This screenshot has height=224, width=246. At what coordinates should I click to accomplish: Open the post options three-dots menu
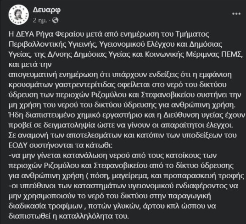[x=236, y=14]
